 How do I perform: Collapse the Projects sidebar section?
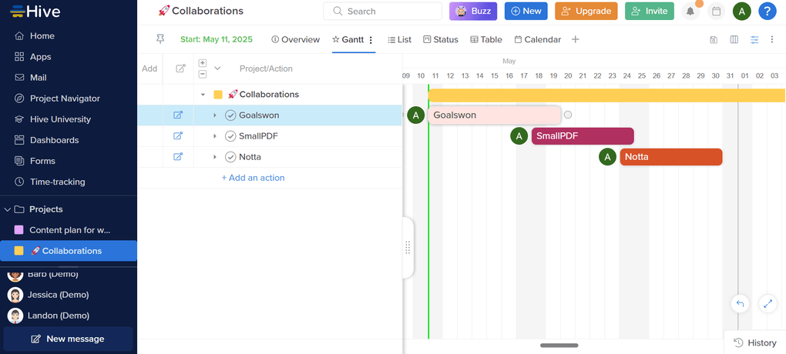[8, 209]
